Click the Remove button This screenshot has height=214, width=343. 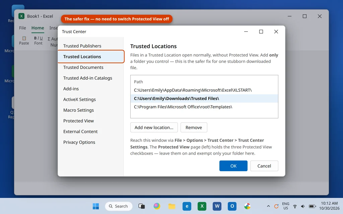point(194,127)
